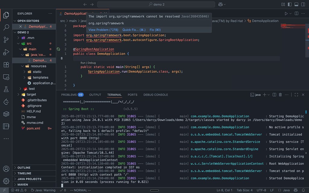Open the Explorer view in activity bar
The height and width of the screenshot is (193, 309).
tap(6, 15)
